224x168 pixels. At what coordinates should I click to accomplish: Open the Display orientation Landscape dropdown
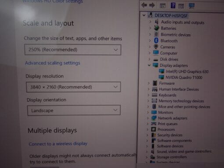[x=74, y=111]
